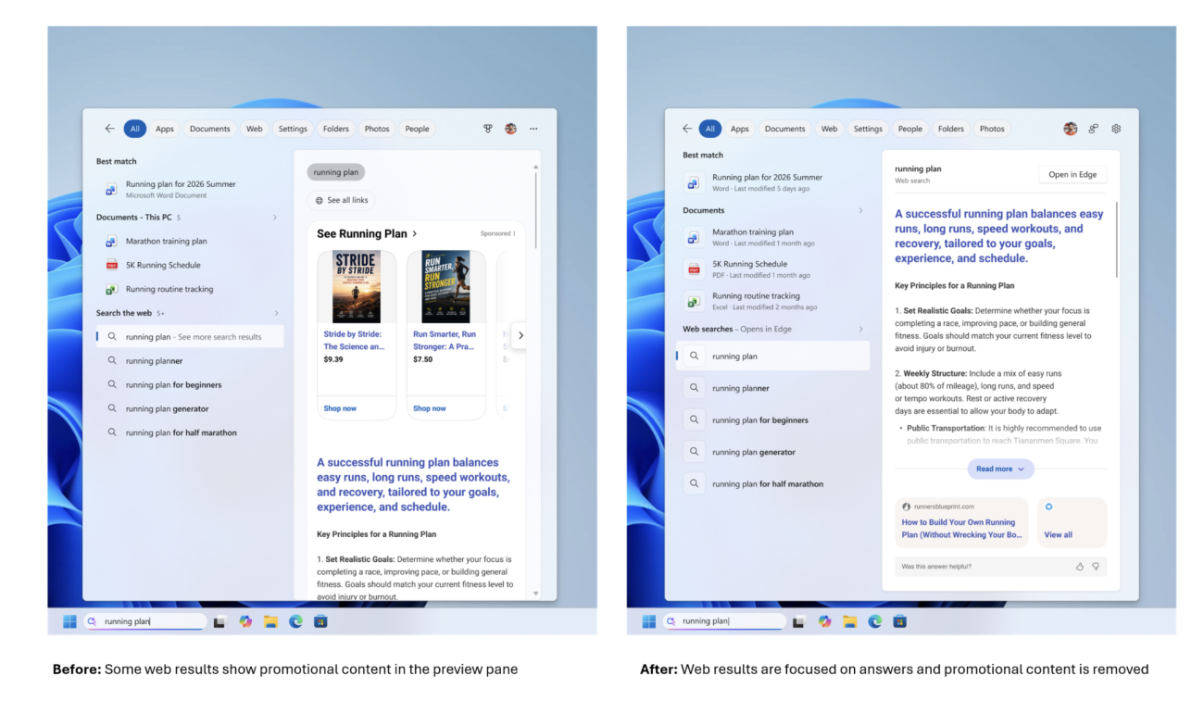
Task: Switch to Apps tab in Before panel
Action: [x=165, y=129]
